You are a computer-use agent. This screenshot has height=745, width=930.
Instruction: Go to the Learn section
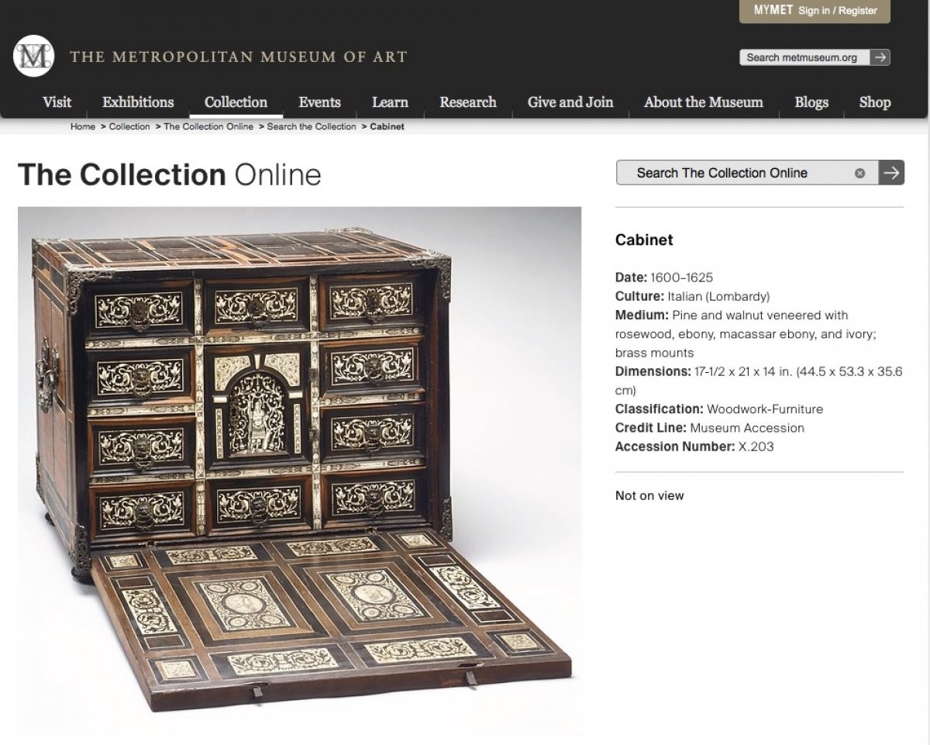(x=390, y=102)
